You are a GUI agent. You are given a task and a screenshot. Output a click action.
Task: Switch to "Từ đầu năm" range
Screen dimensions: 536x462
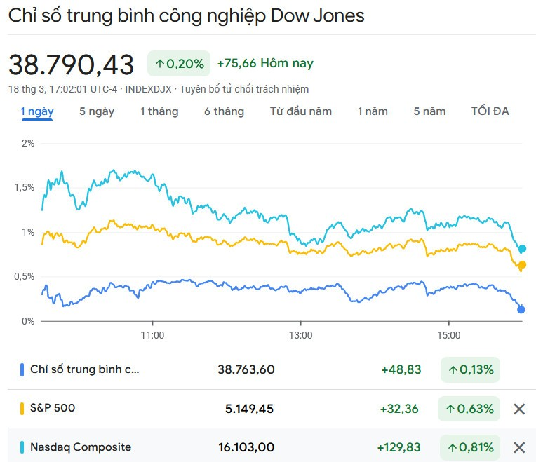pyautogui.click(x=301, y=111)
